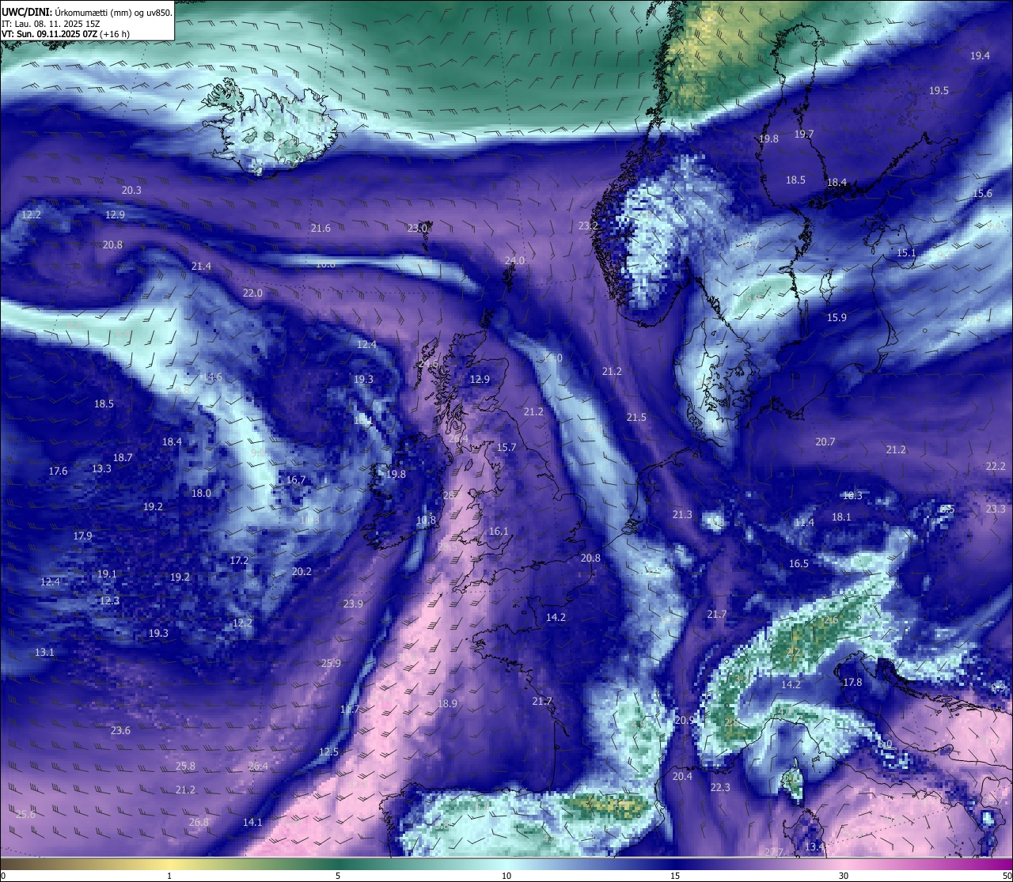Click the 15.6 value label
The image size is (1013, 882).
982,194
